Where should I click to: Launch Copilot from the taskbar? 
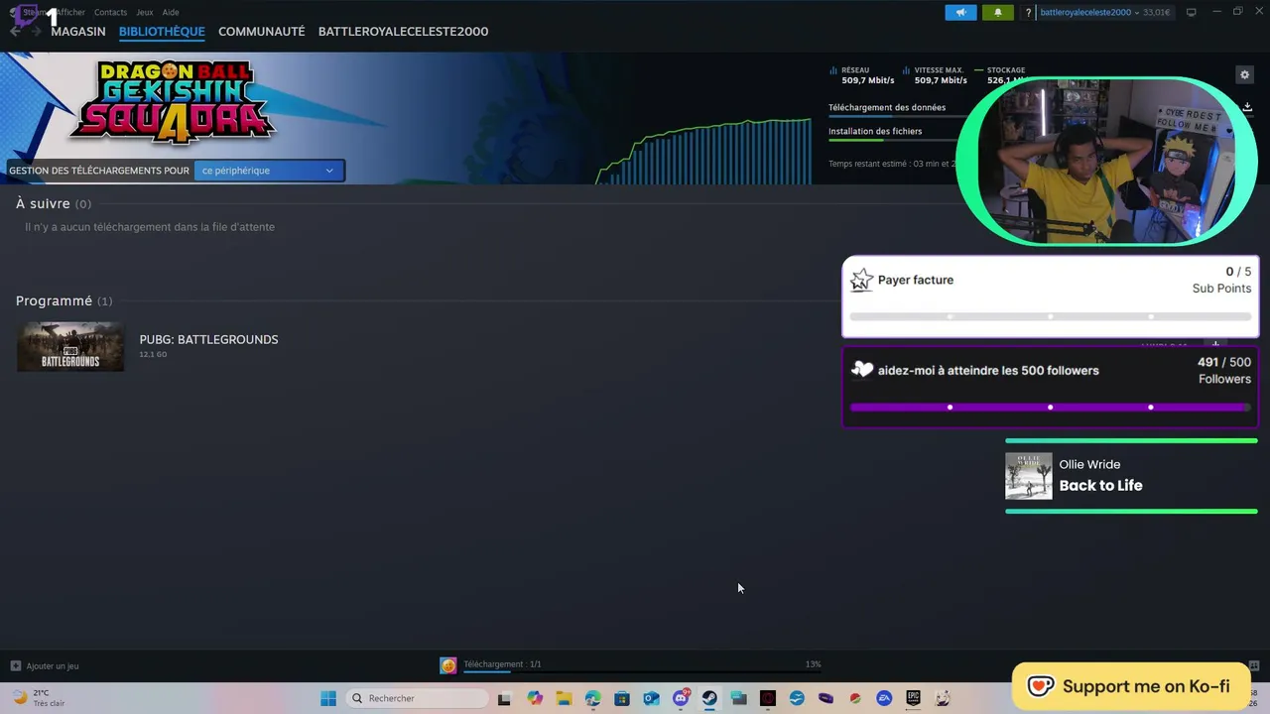tap(535, 698)
